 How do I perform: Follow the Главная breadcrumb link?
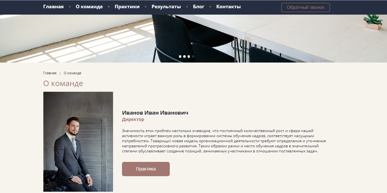click(x=50, y=73)
